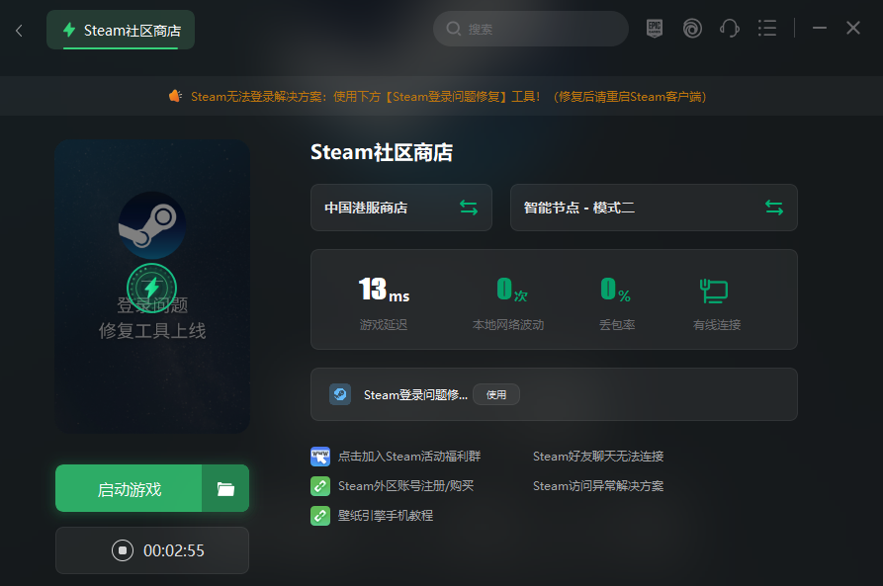Click the Ubisoft platform icon
This screenshot has height=586, width=883.
pyautogui.click(x=691, y=28)
